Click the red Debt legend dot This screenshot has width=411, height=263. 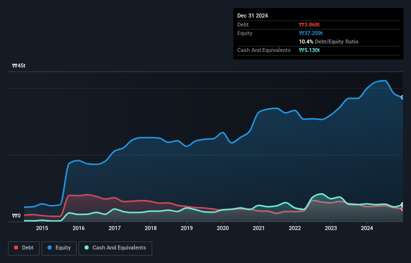16,247
